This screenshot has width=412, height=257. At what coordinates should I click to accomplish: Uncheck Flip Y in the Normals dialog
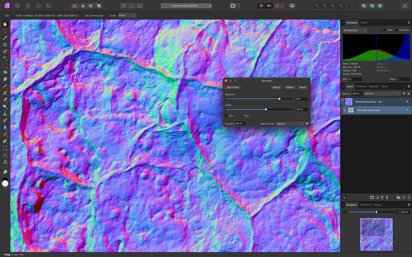click(x=242, y=115)
